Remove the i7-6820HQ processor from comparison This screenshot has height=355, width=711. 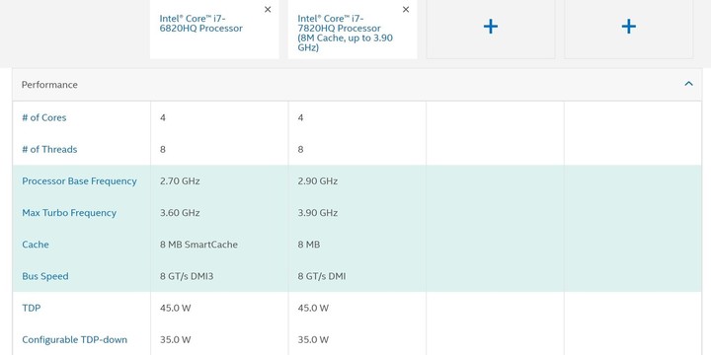268,10
